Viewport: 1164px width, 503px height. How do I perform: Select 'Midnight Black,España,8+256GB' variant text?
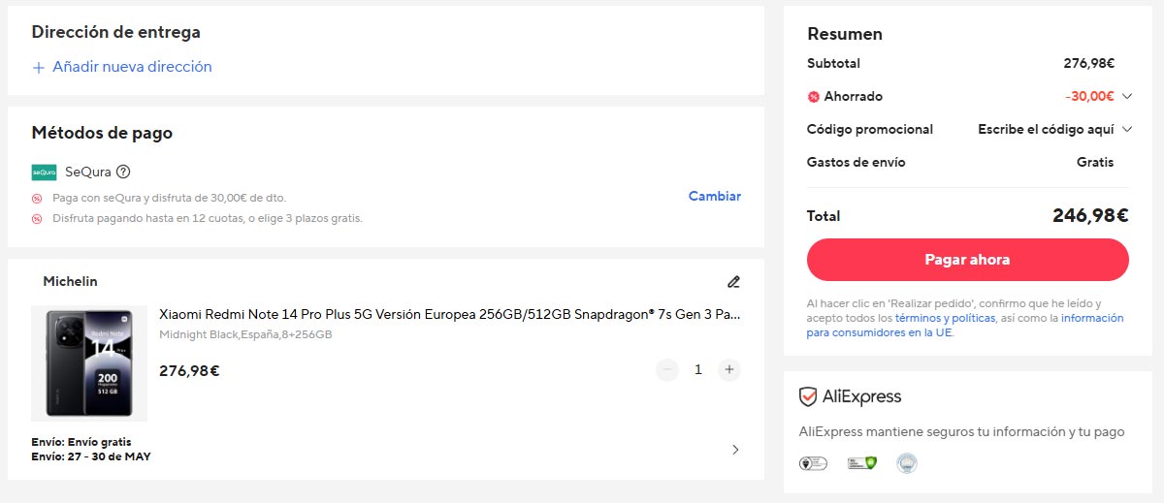[x=245, y=335]
